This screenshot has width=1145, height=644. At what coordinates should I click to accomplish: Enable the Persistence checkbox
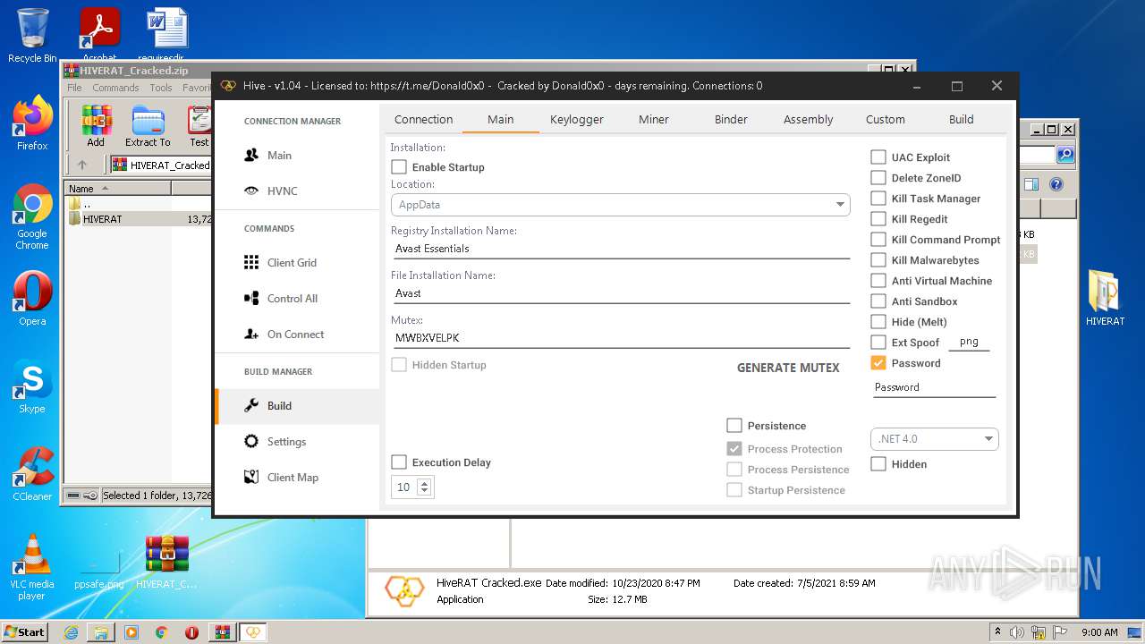(x=734, y=426)
